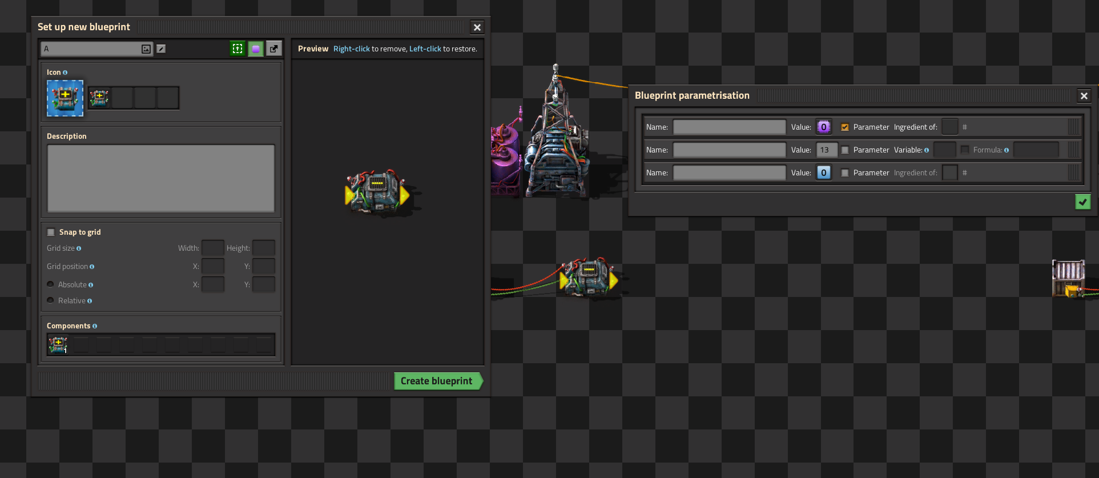Click the Grid position X field
Viewport: 1099px width, 478px height.
click(x=213, y=266)
